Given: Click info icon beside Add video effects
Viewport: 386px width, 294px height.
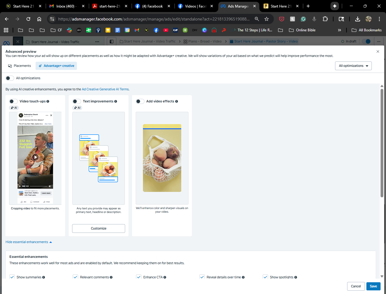Looking at the screenshot, I should click(177, 102).
